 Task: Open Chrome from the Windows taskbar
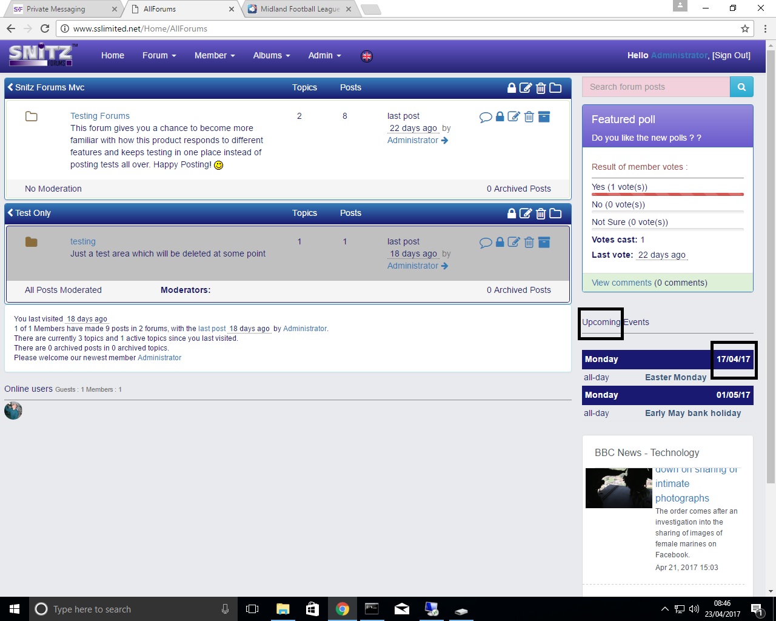click(343, 609)
